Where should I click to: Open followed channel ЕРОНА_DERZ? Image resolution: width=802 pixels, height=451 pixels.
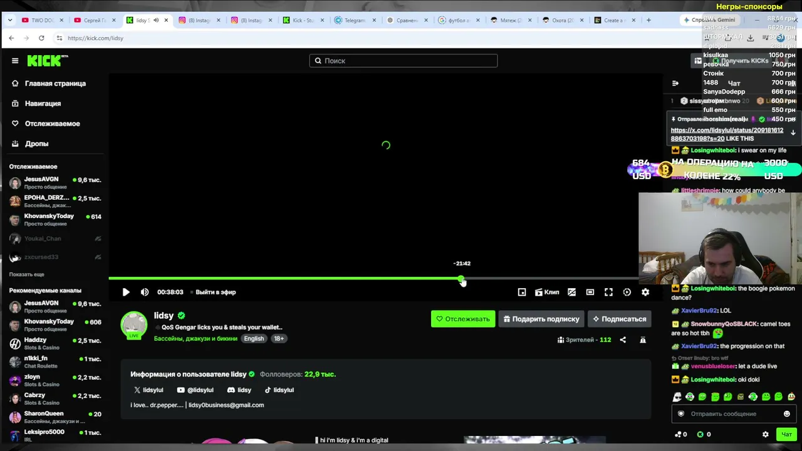pyautogui.click(x=55, y=201)
